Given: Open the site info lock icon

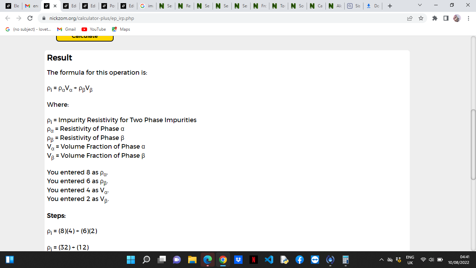Looking at the screenshot, I should [x=44, y=18].
